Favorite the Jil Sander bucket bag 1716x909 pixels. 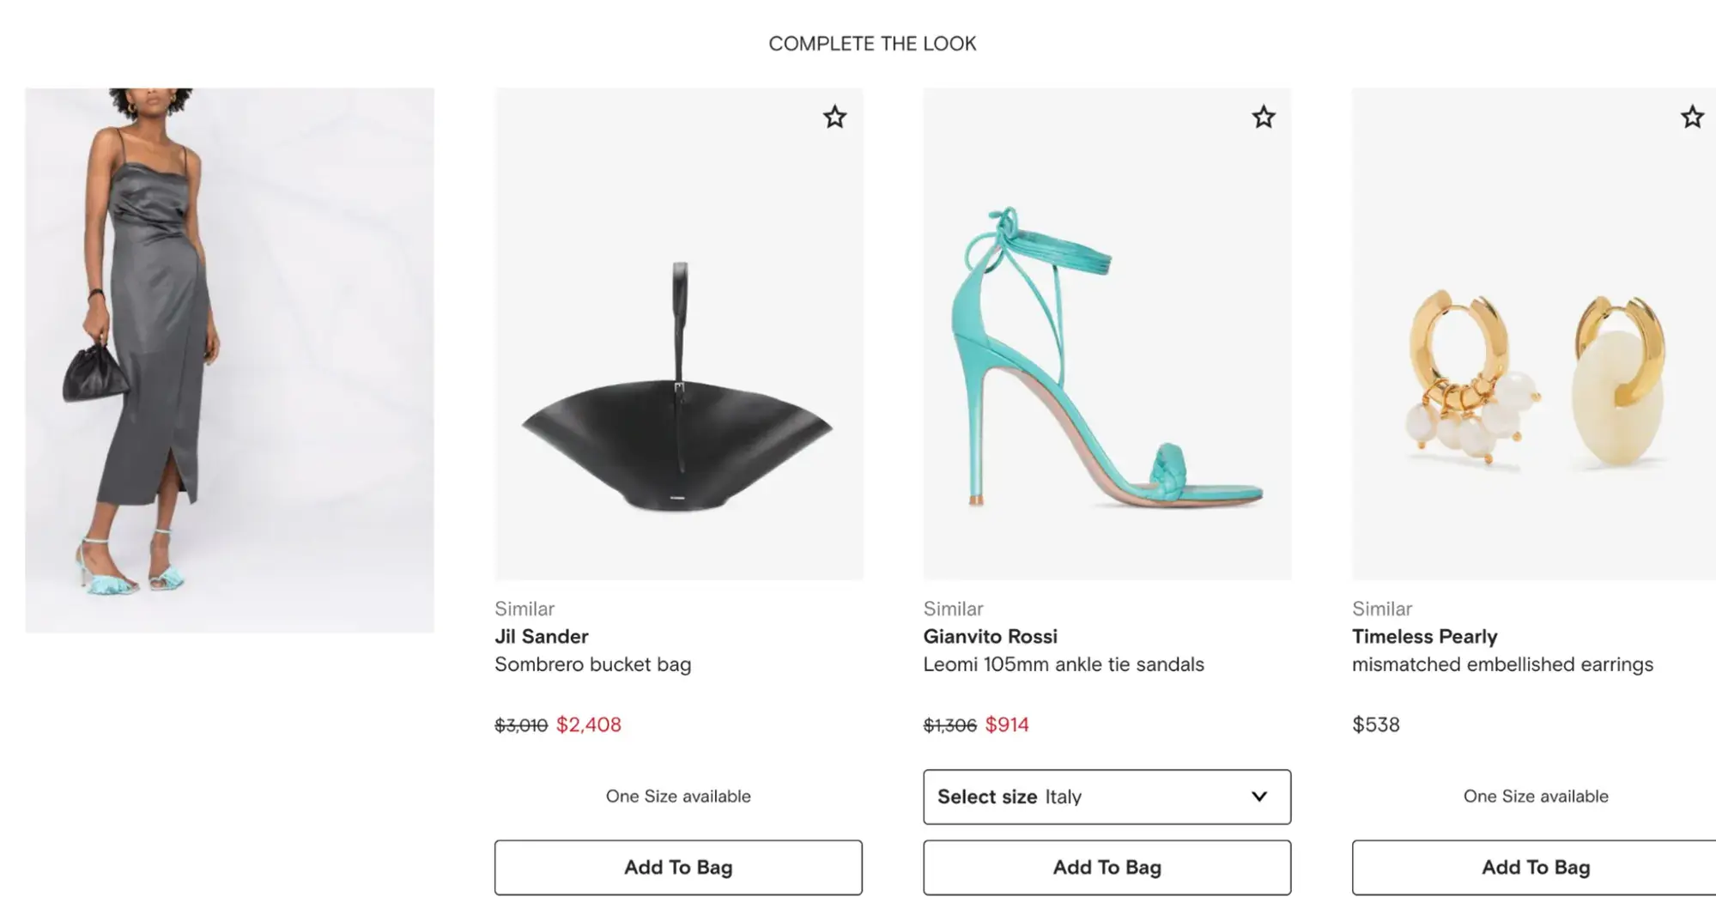[834, 117]
